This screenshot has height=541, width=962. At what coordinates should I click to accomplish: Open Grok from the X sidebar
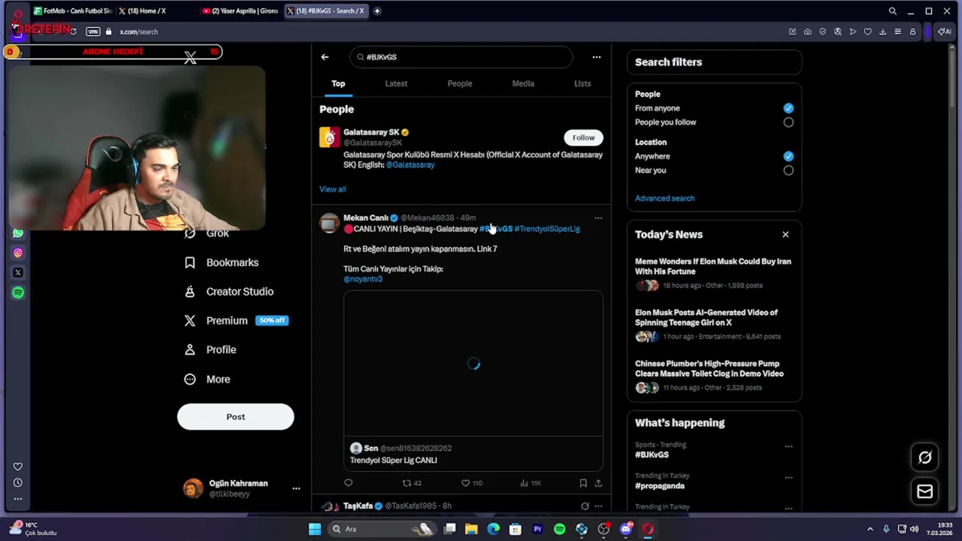pos(217,234)
